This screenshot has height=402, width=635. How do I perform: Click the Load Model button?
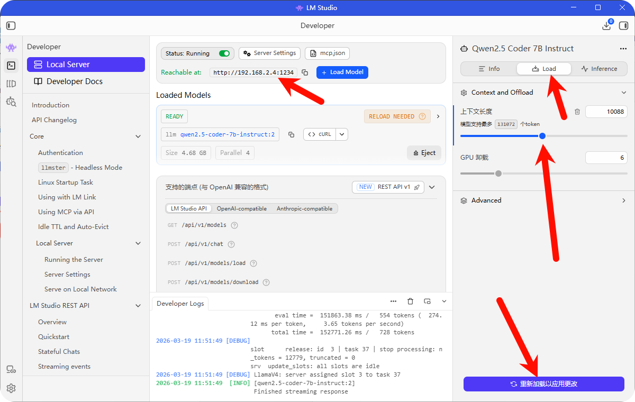pyautogui.click(x=342, y=72)
